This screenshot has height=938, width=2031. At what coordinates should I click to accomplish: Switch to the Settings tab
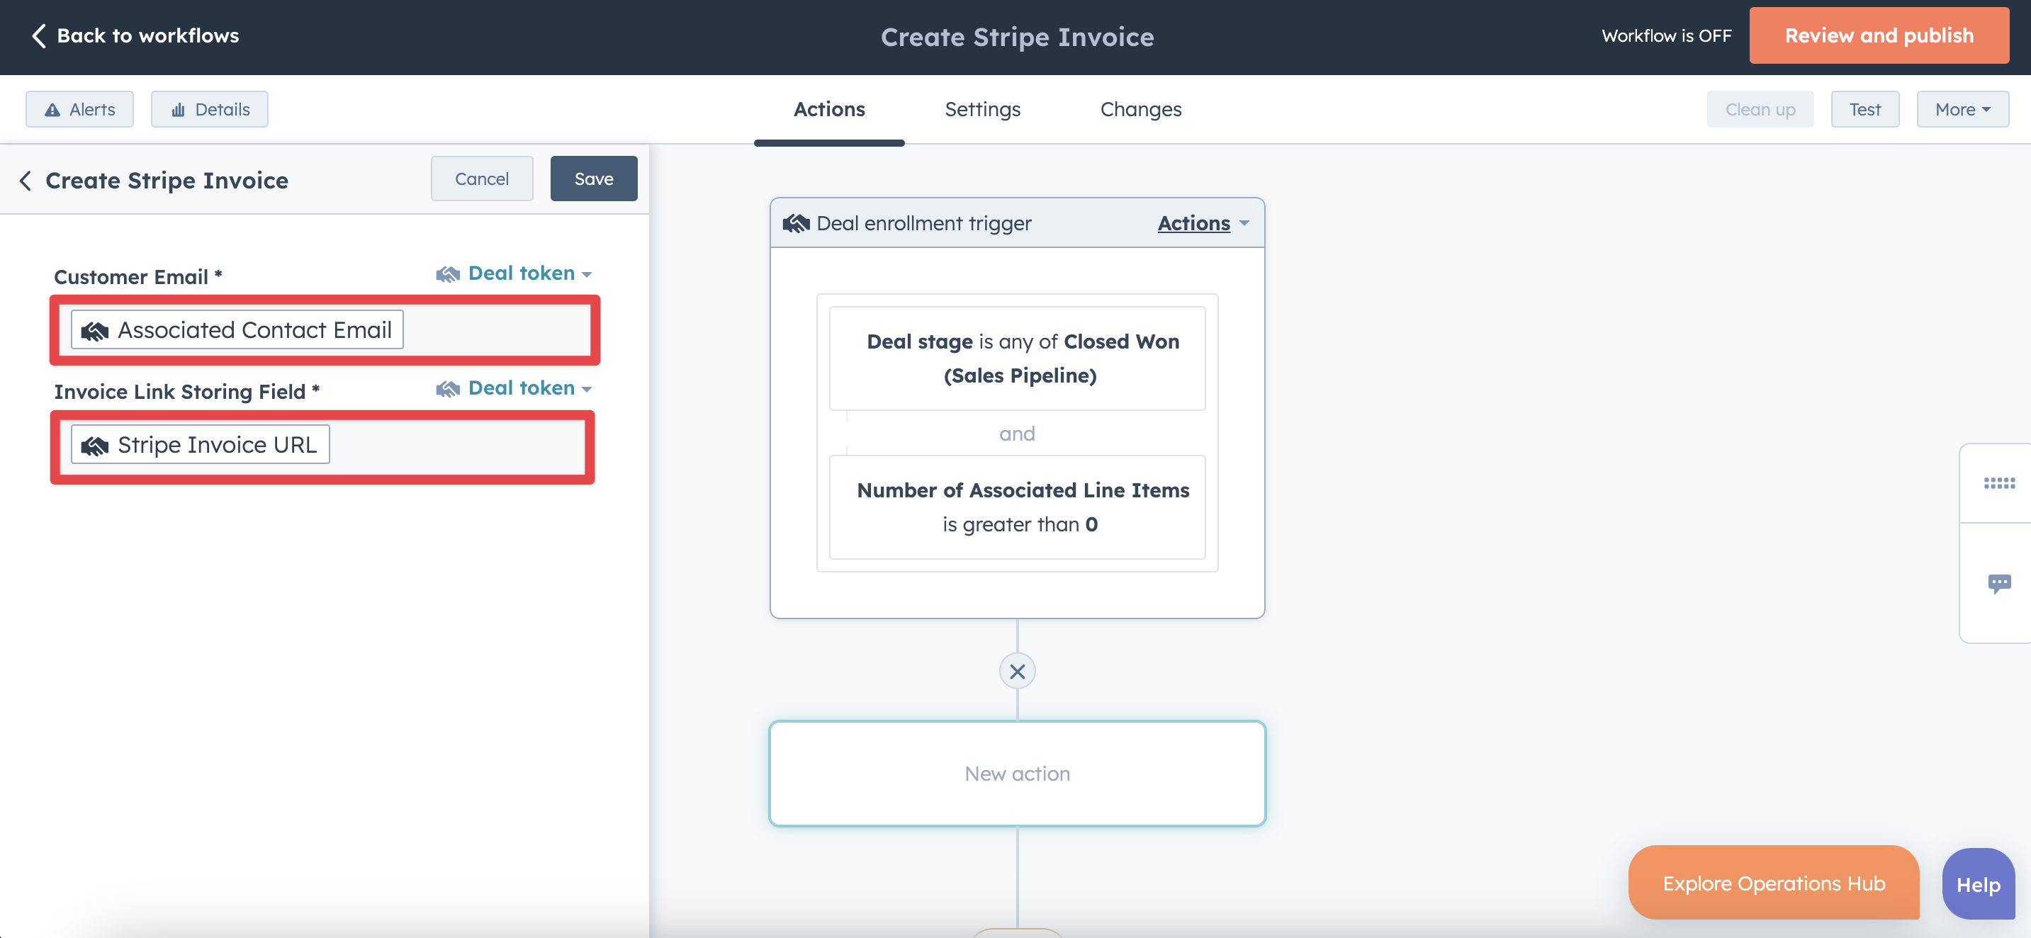pyautogui.click(x=982, y=110)
